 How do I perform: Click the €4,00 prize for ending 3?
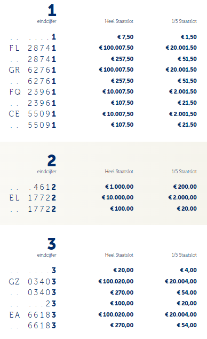point(188,270)
